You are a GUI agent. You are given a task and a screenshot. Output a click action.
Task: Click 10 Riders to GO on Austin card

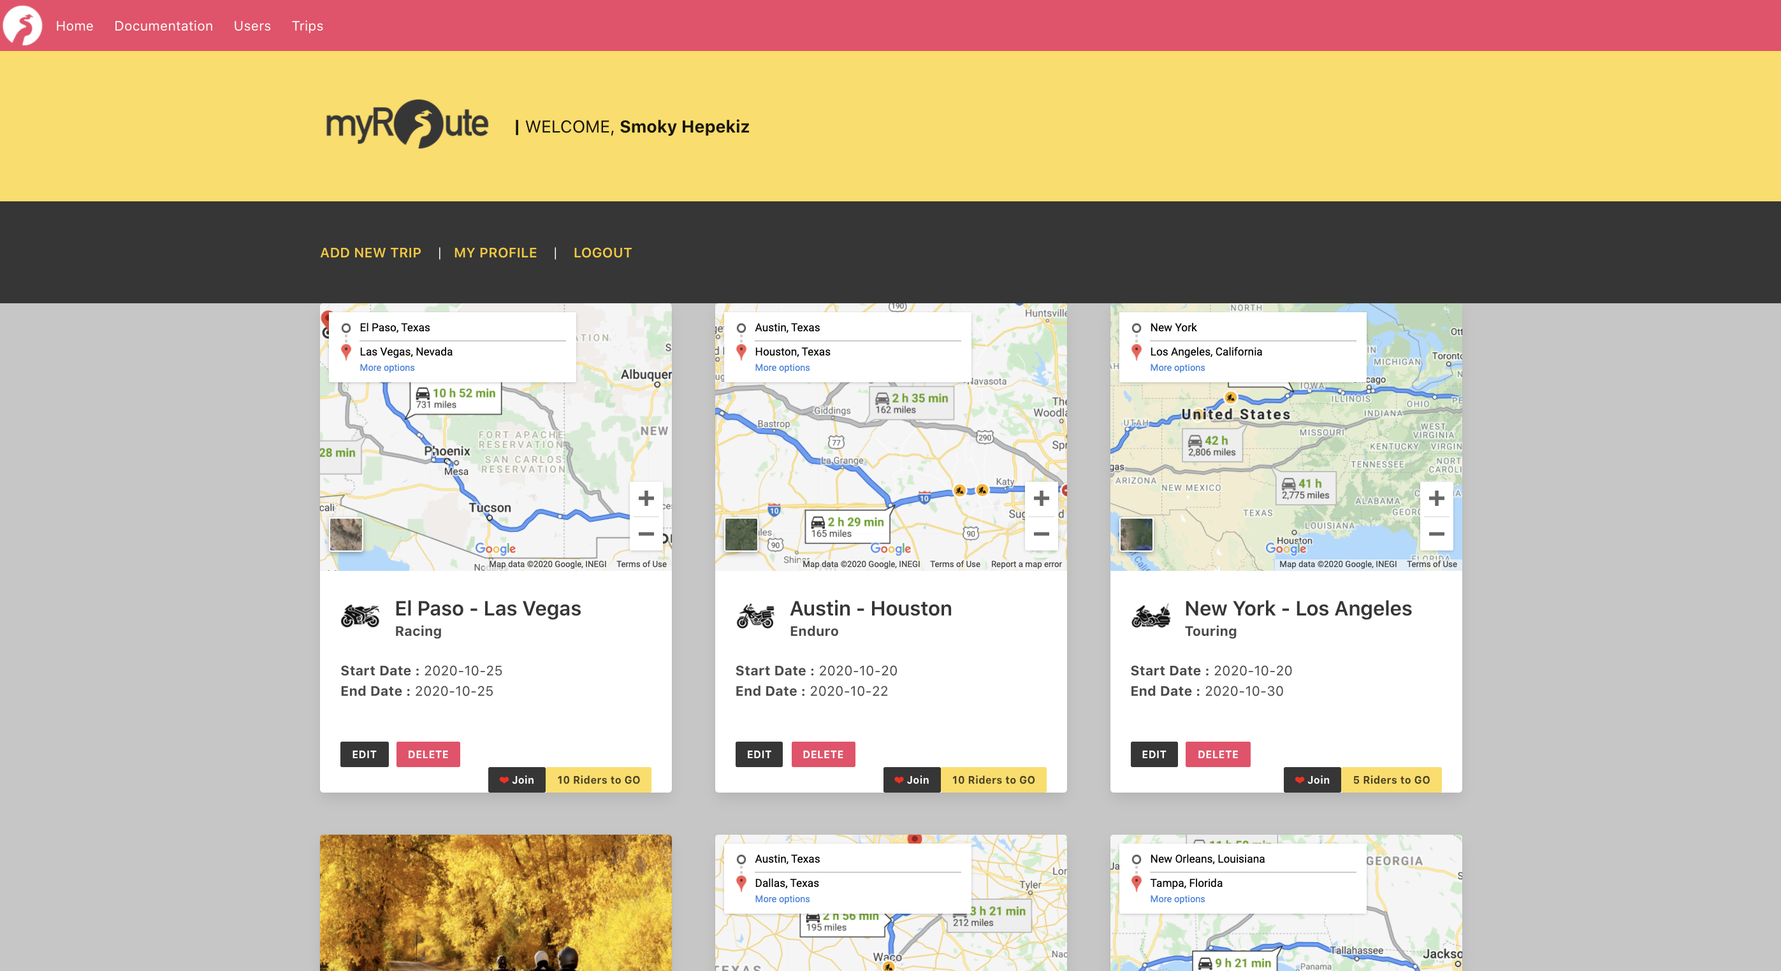994,780
